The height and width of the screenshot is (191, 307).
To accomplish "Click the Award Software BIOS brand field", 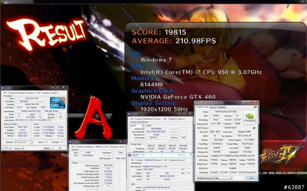I will 166,188.
